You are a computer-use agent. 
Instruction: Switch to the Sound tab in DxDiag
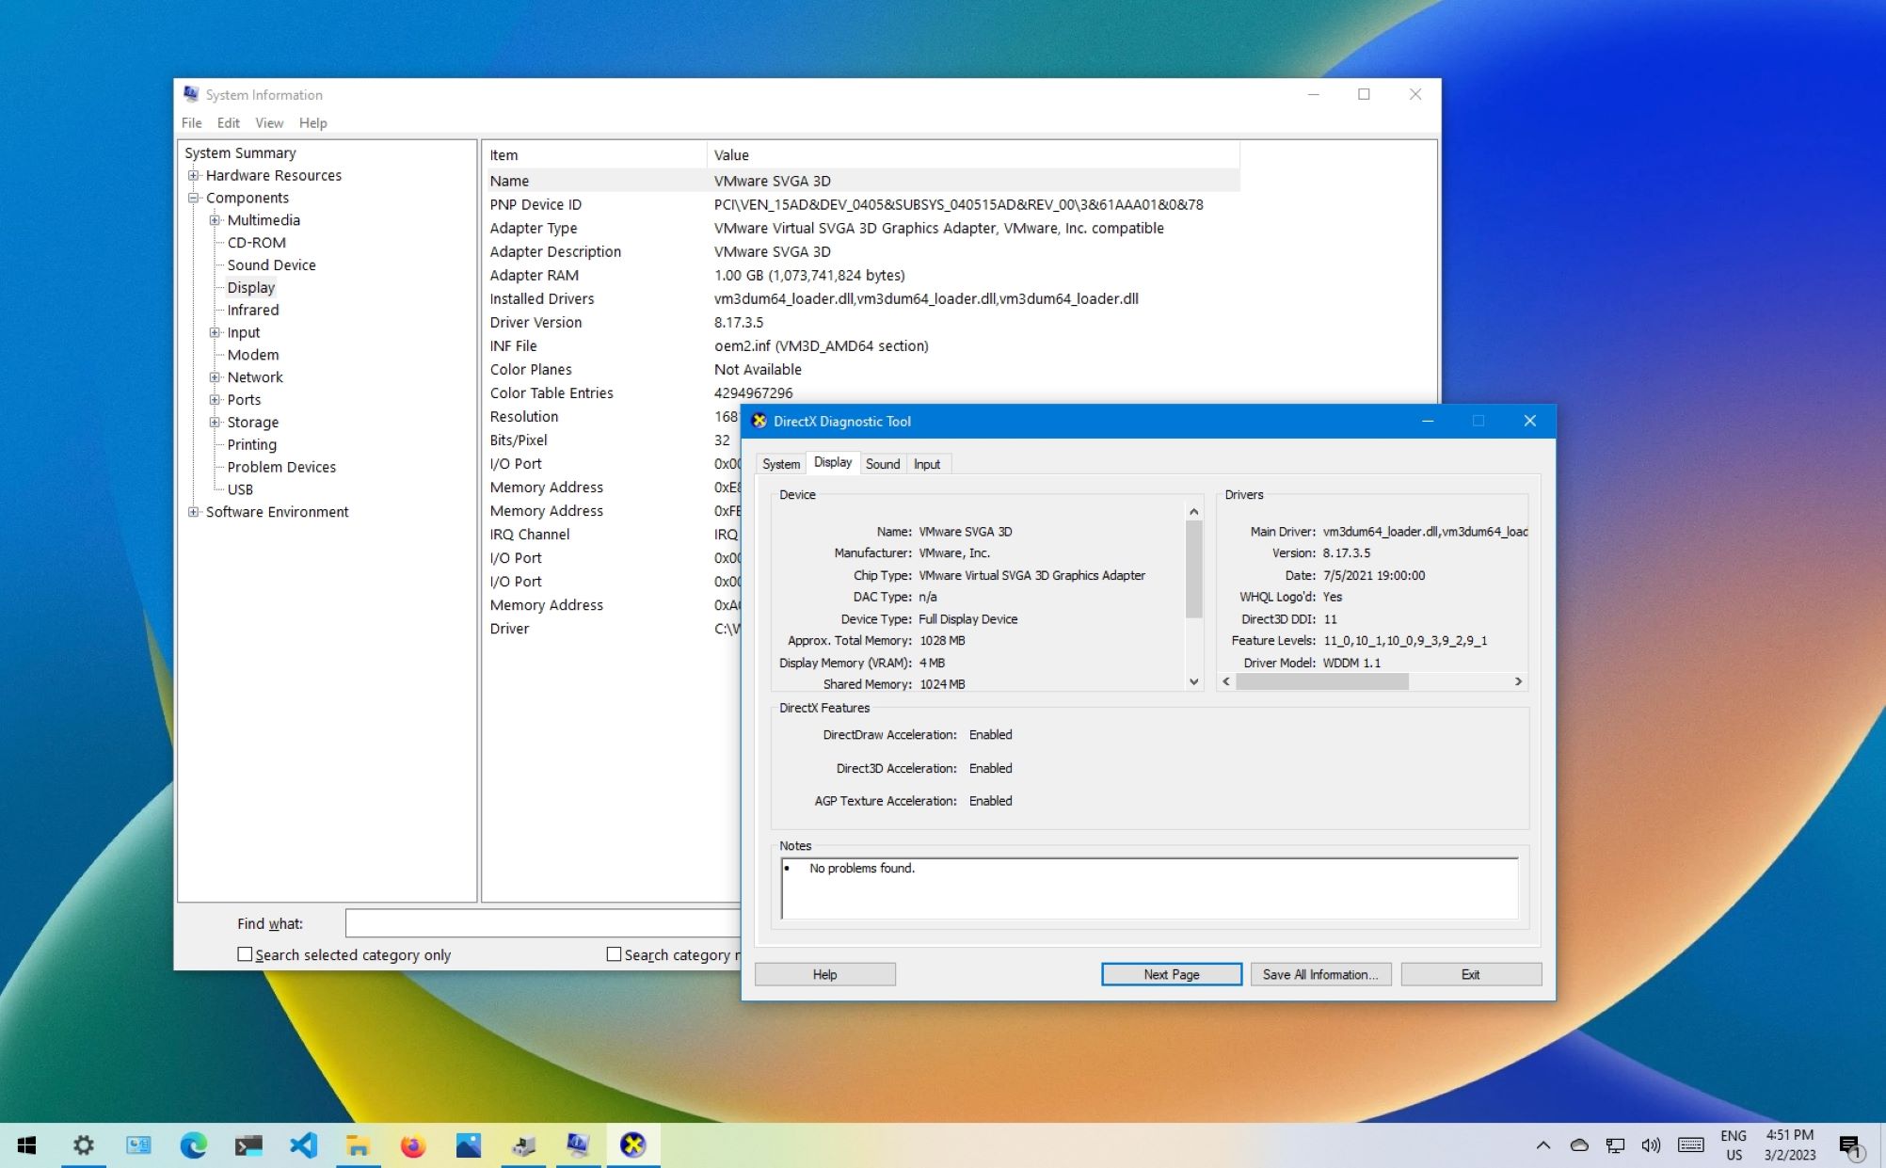(882, 463)
